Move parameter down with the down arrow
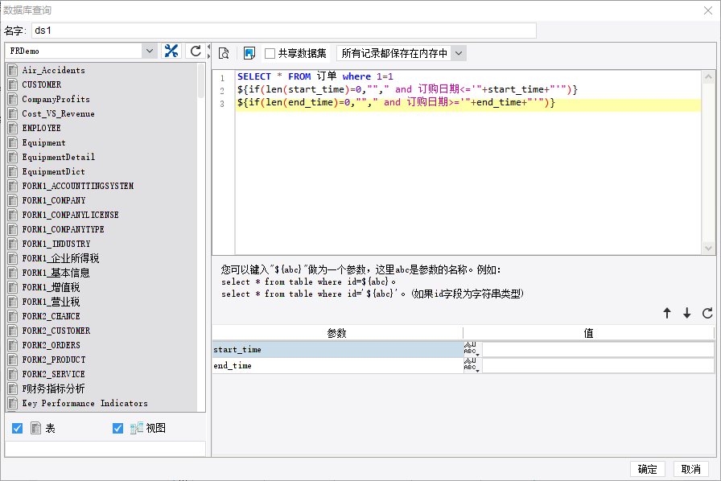The image size is (721, 481). point(687,313)
